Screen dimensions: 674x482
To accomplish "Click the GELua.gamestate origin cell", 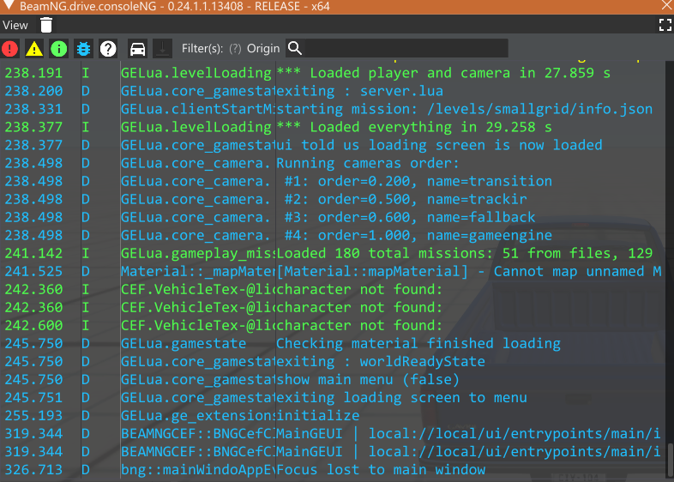I will point(184,344).
